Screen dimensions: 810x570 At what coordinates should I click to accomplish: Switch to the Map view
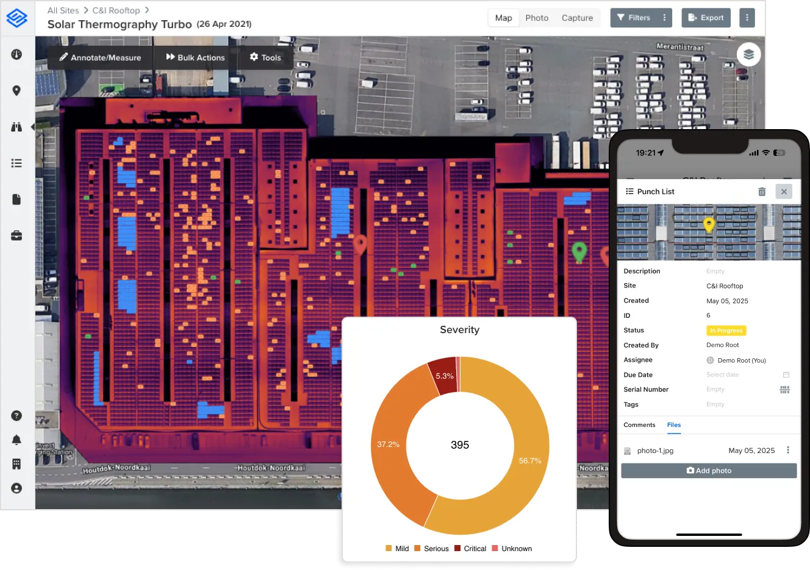tap(504, 18)
